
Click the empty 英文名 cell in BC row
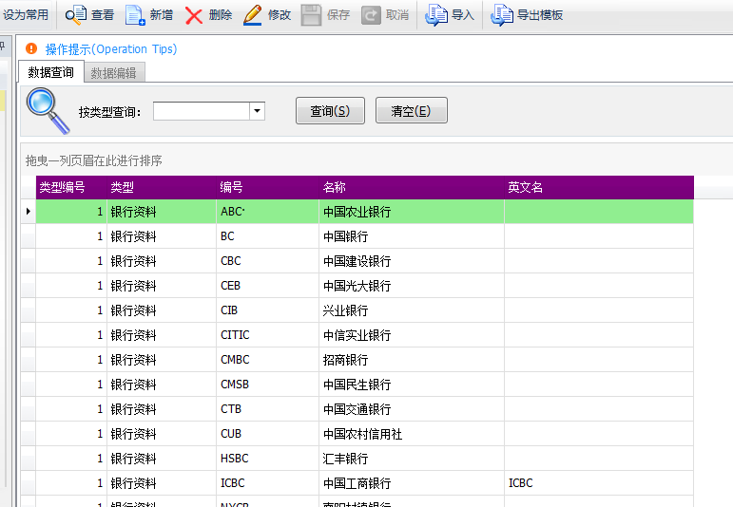pyautogui.click(x=599, y=236)
